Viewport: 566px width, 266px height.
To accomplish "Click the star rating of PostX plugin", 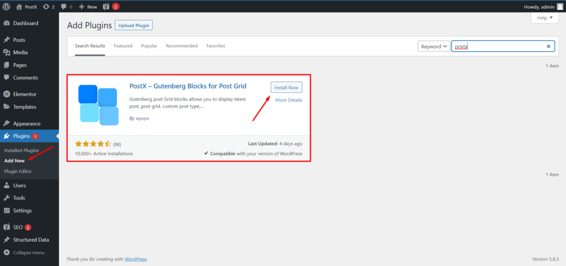I will tap(93, 144).
